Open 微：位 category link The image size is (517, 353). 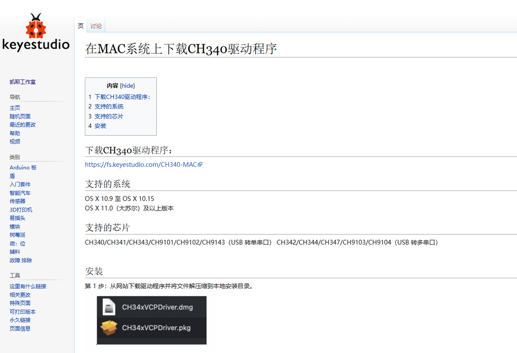(18, 243)
